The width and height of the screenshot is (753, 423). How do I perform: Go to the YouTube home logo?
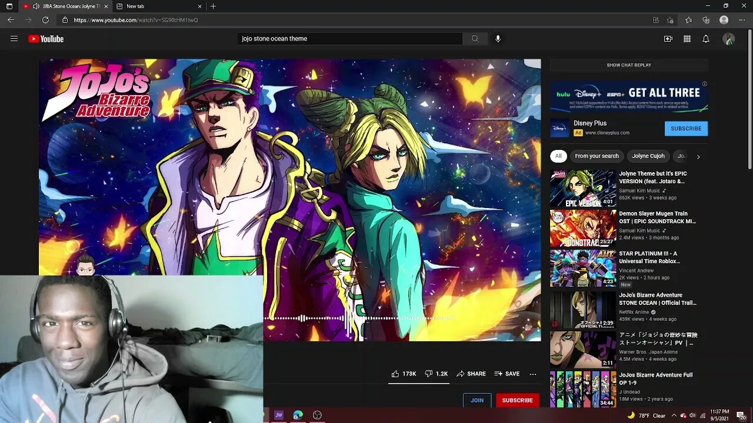coord(46,39)
